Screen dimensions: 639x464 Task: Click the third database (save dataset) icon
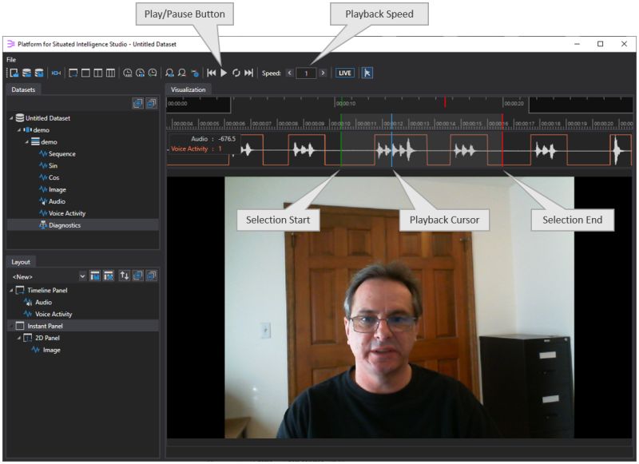(39, 73)
